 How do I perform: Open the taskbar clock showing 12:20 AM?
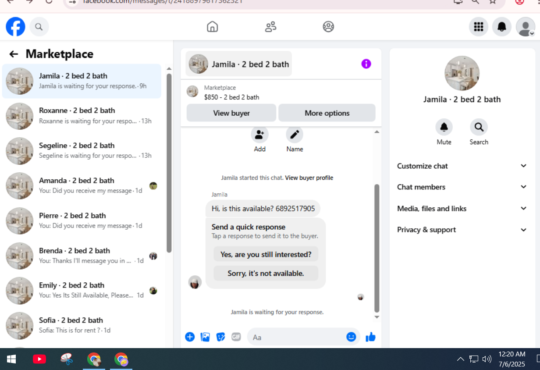coord(512,359)
